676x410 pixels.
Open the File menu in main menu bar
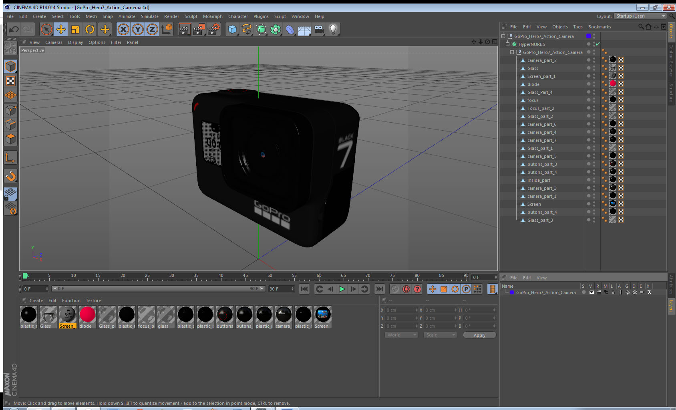[x=10, y=16]
